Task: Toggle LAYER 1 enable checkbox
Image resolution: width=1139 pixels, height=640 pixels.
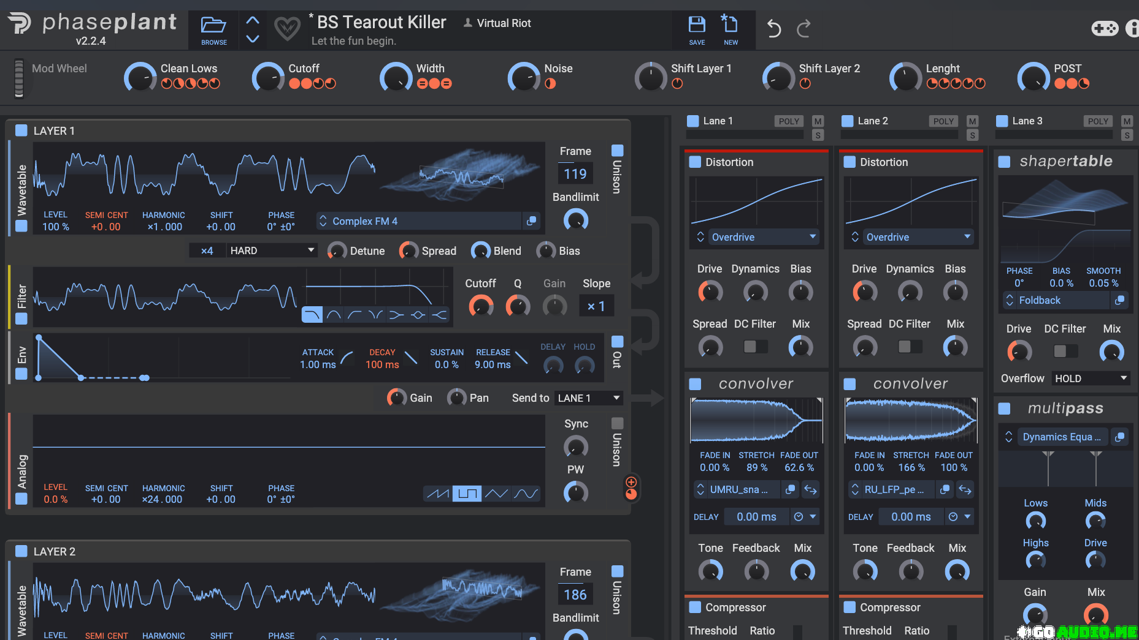Action: click(x=21, y=130)
